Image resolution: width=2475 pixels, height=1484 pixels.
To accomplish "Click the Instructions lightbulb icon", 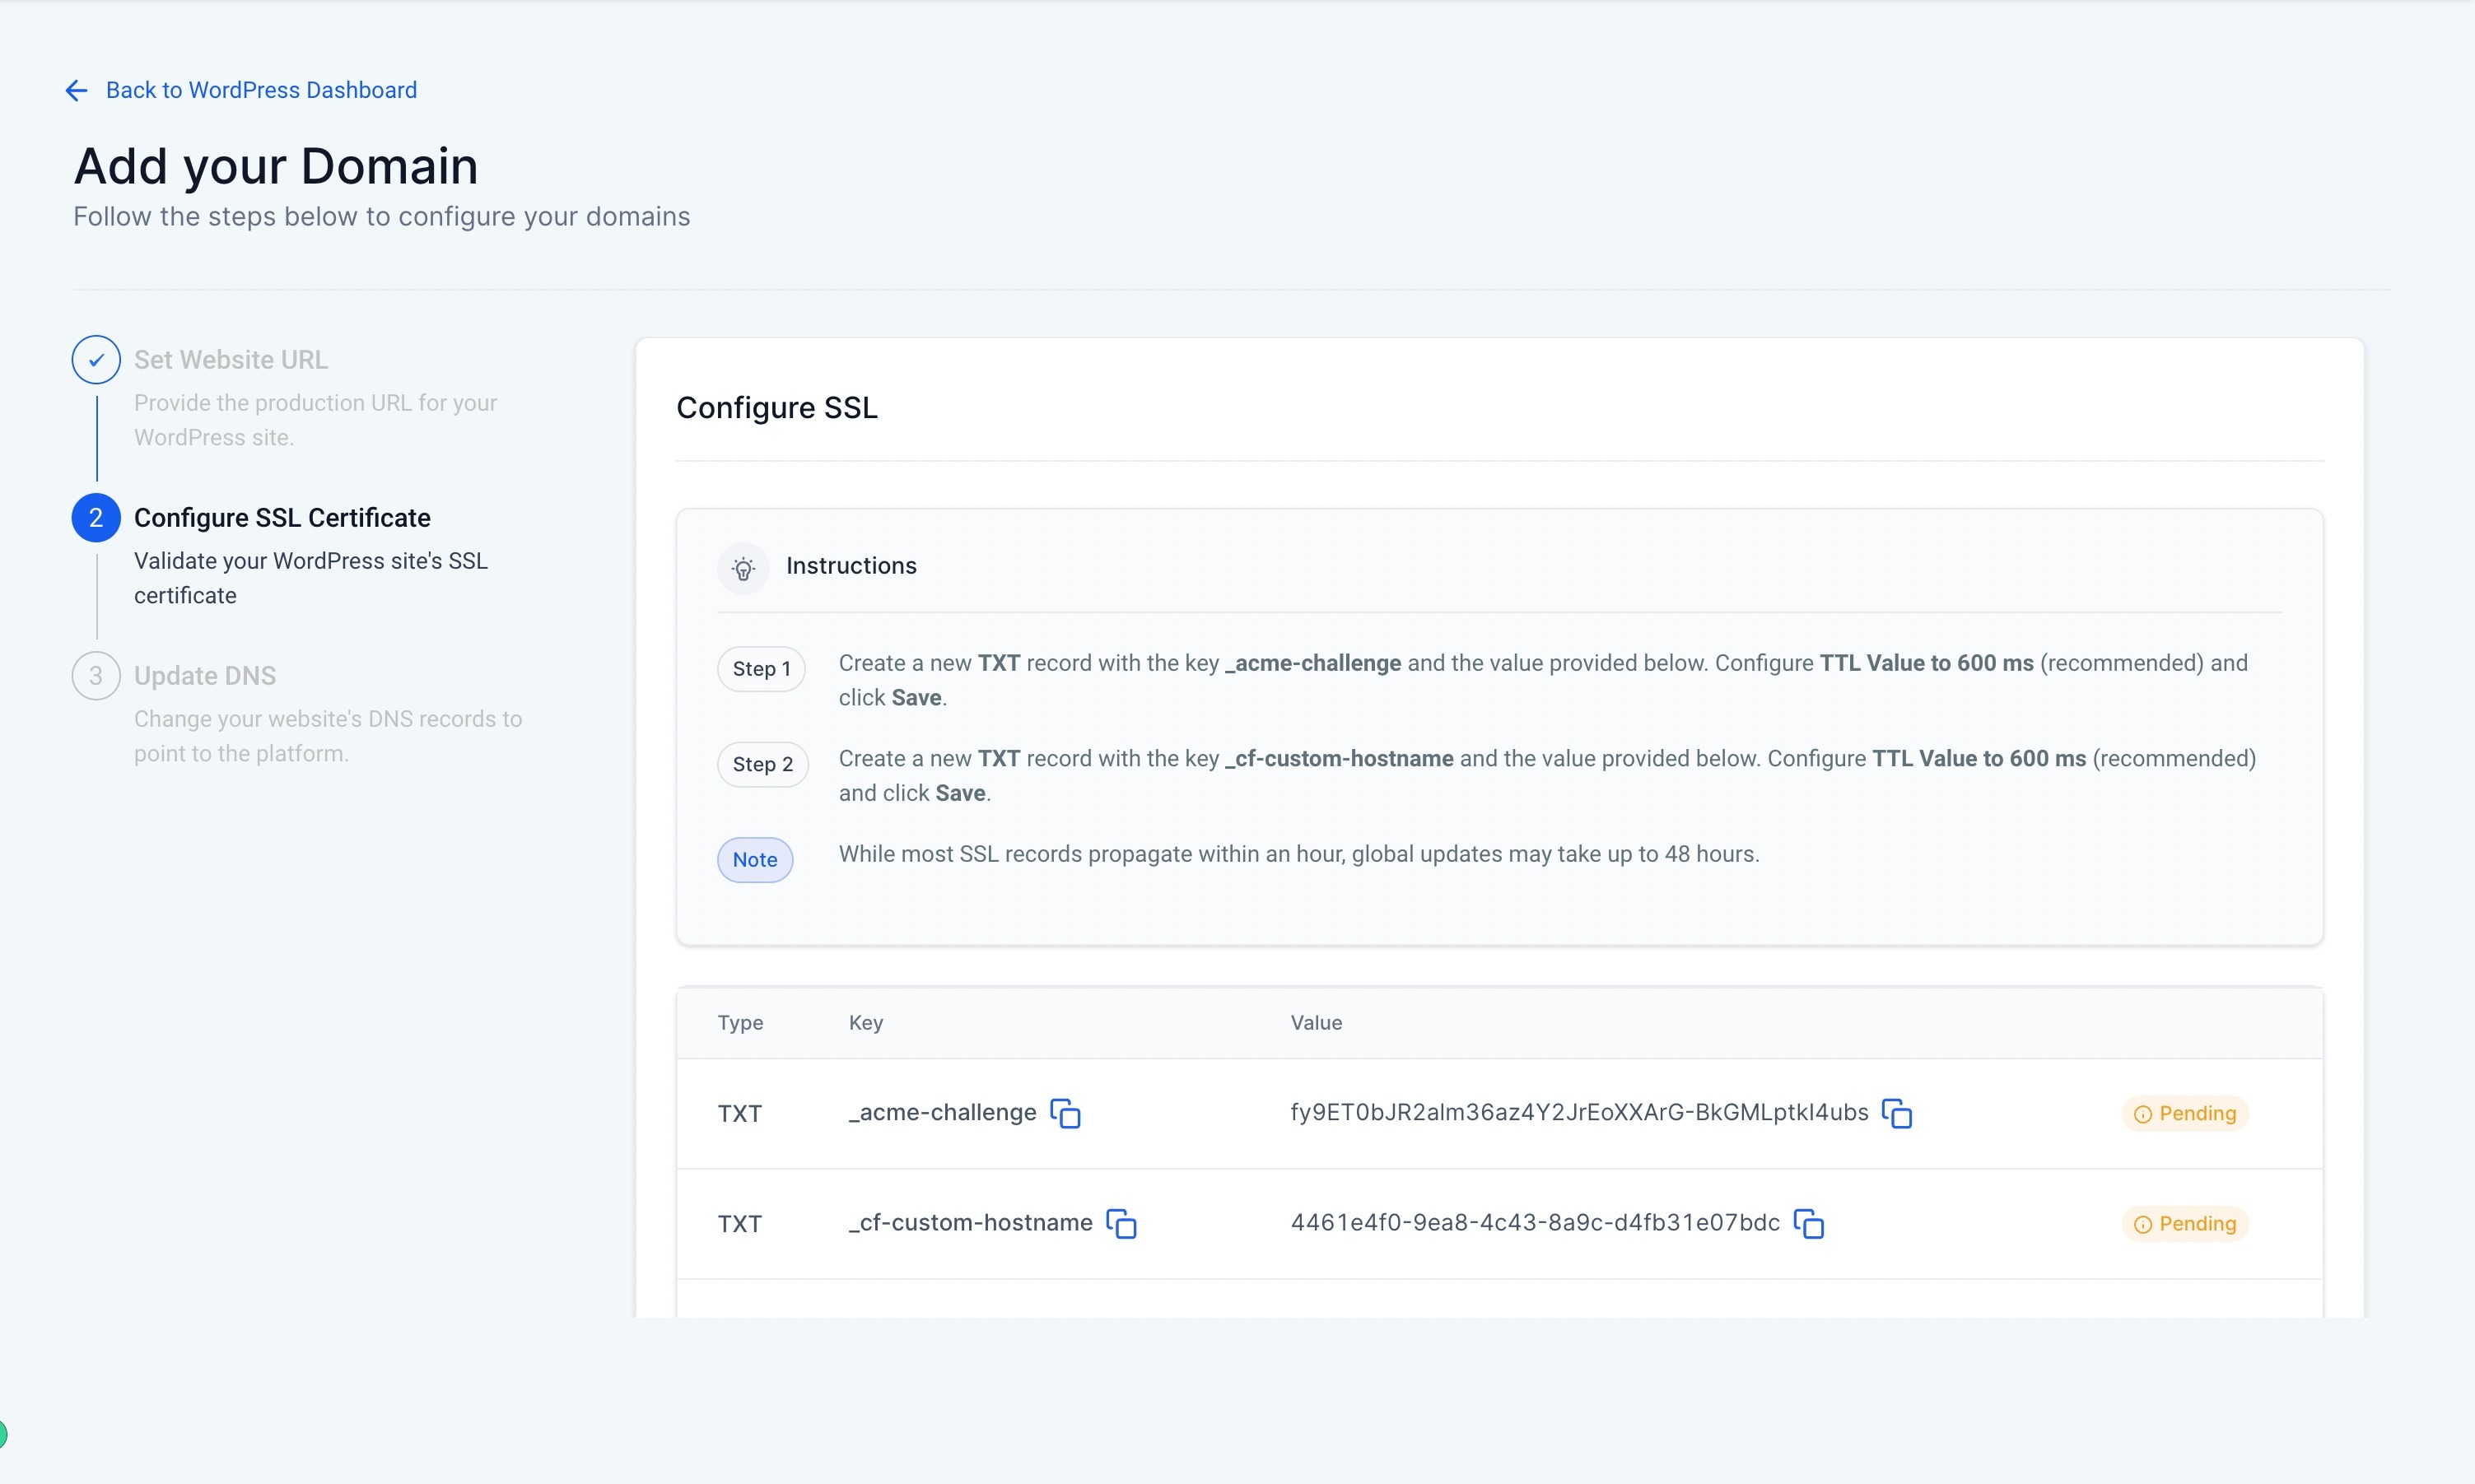I will [743, 568].
